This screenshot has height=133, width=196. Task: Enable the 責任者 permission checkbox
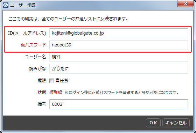point(51,81)
